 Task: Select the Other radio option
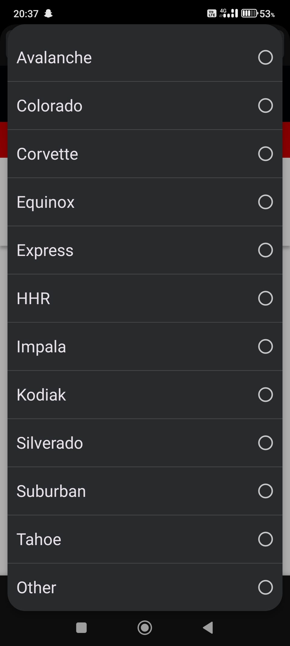coord(265,588)
